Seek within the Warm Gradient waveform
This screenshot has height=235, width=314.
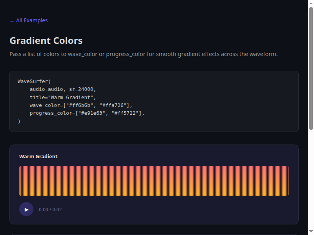(x=154, y=181)
